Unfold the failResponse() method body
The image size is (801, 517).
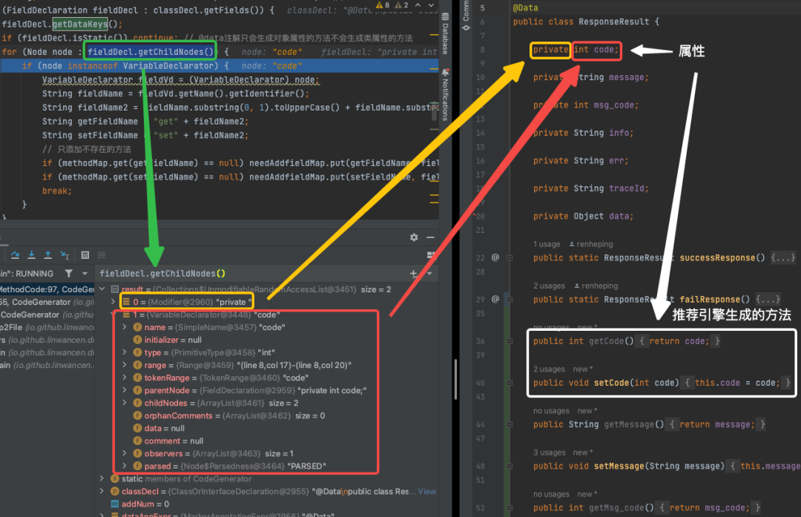pyautogui.click(x=768, y=300)
